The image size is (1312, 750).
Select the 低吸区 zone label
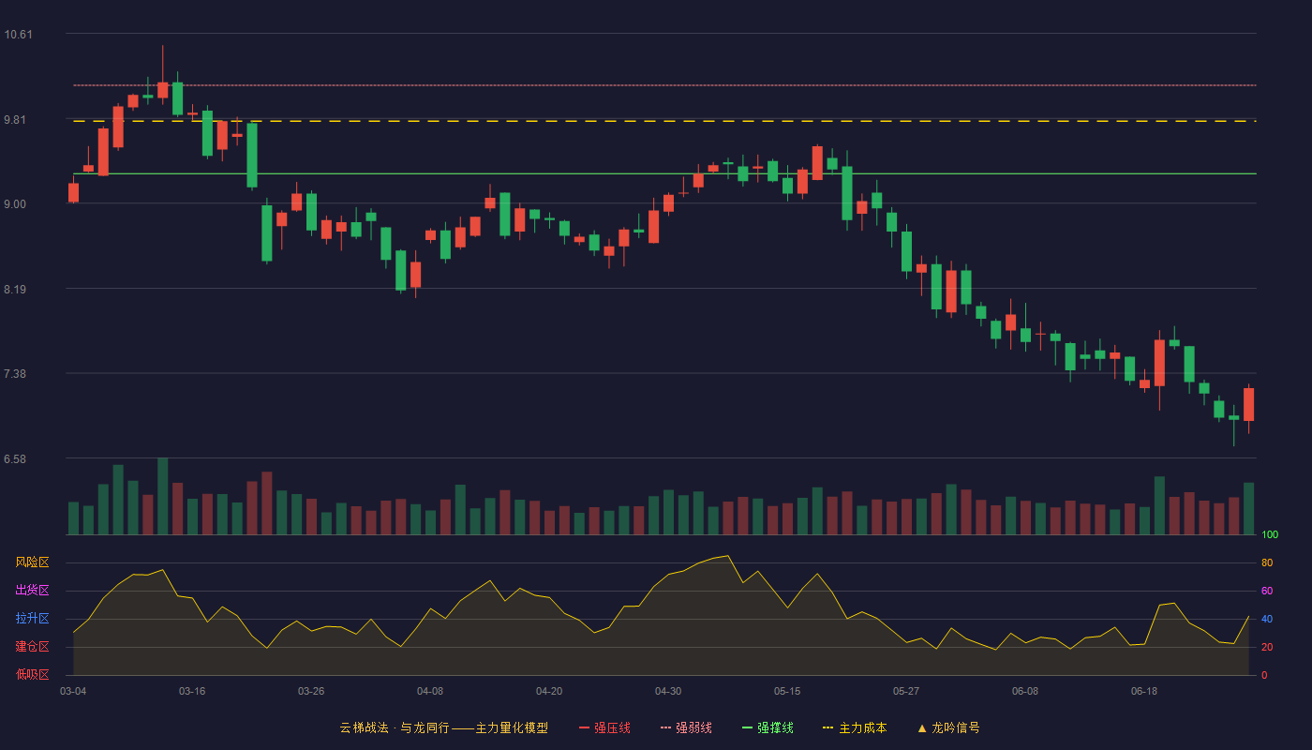click(x=32, y=674)
